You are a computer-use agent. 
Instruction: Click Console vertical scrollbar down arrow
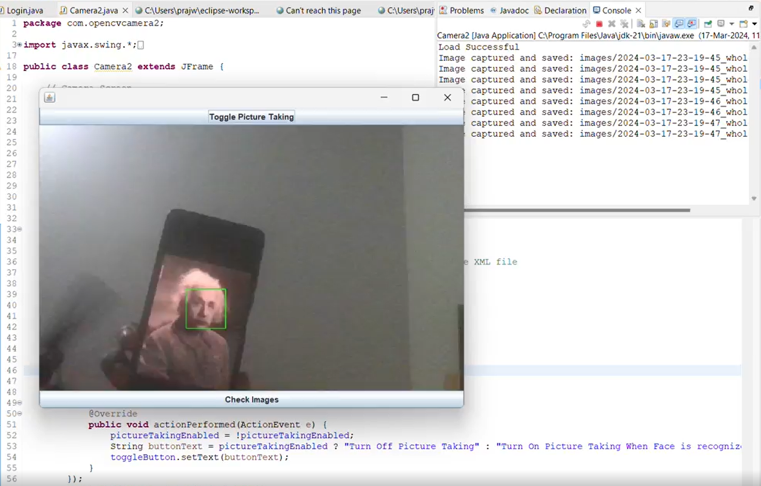click(754, 198)
